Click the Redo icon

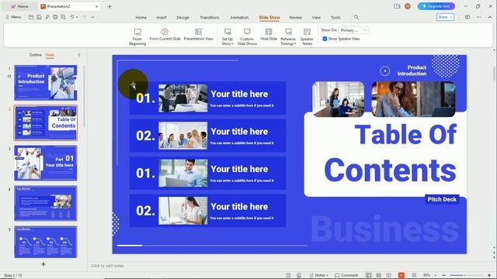85,17
